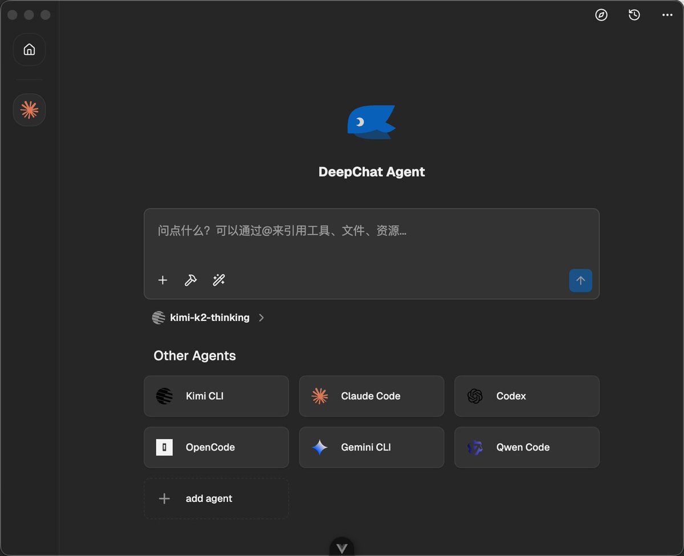Select the Claude agent sidebar icon
Viewport: 684px width, 556px height.
[x=29, y=109]
